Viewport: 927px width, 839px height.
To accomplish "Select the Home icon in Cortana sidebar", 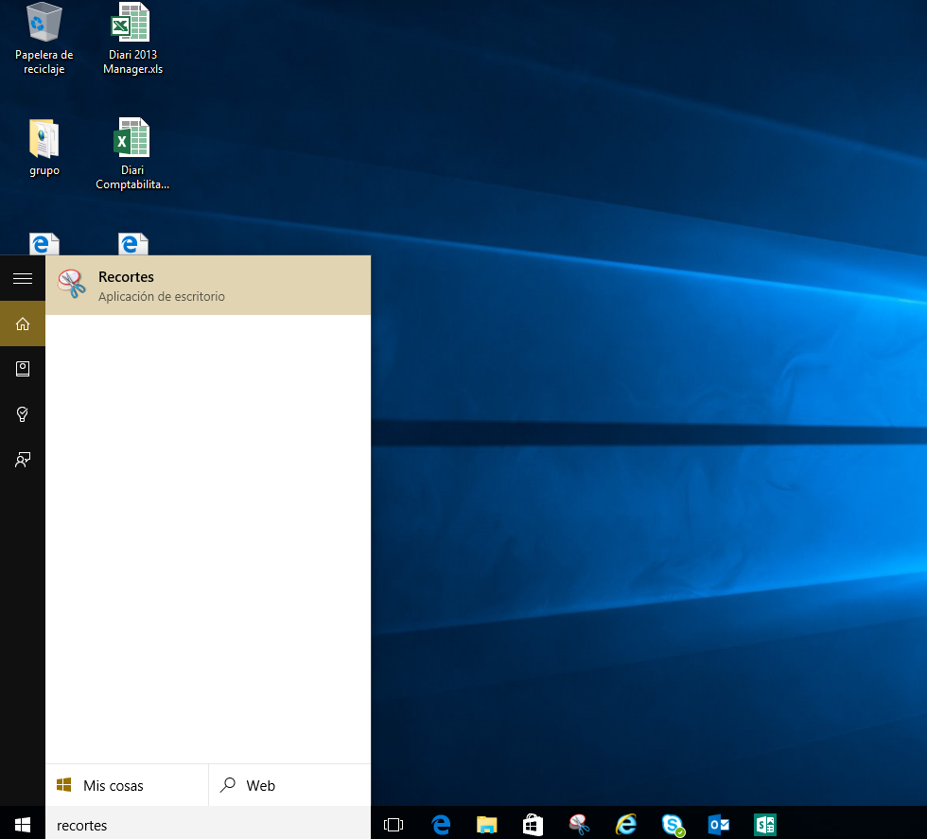I will click(23, 324).
